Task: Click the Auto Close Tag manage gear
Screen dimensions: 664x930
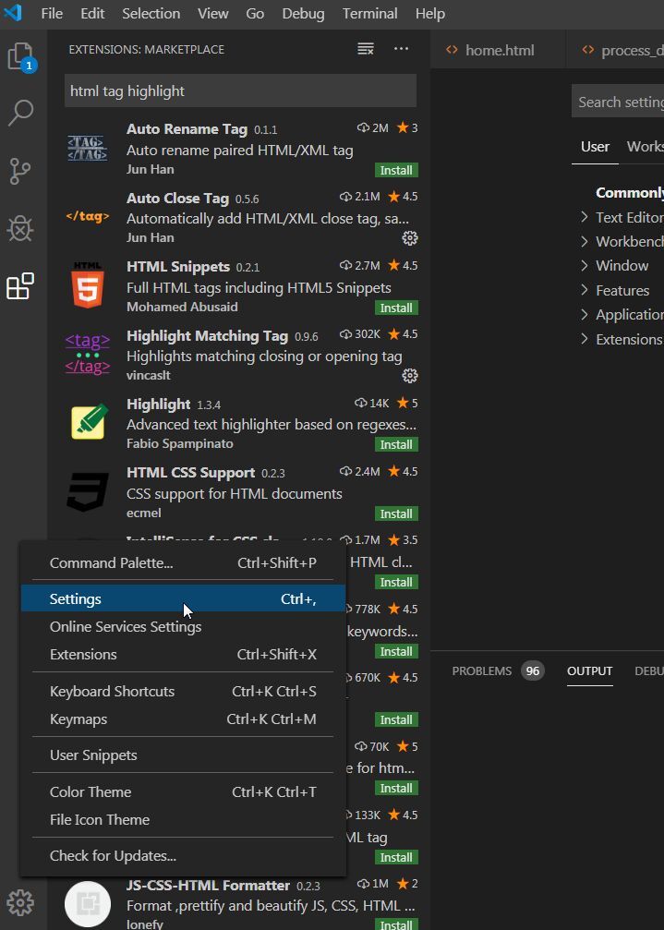Action: click(410, 238)
